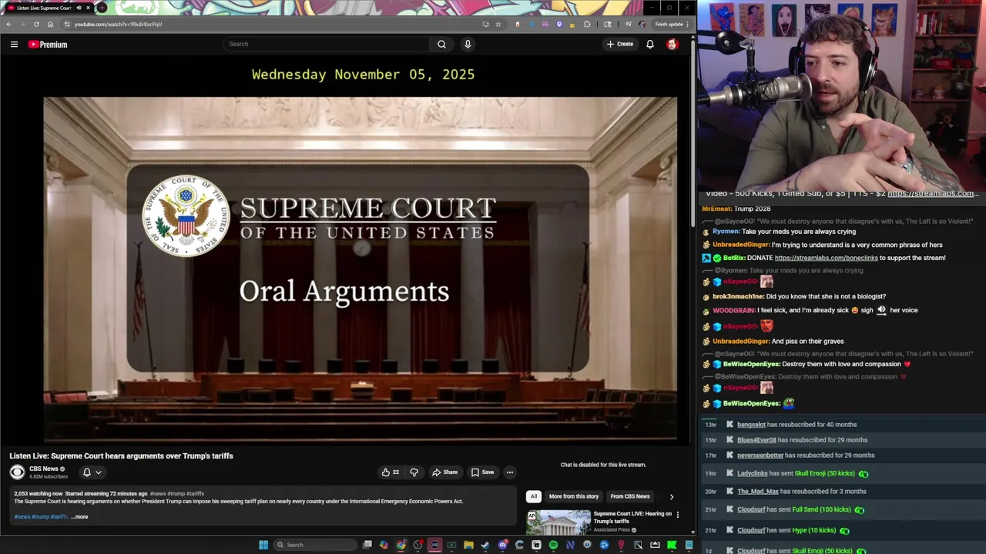Click video title about Trump's tariffs
This screenshot has width=986, height=554.
tap(121, 456)
